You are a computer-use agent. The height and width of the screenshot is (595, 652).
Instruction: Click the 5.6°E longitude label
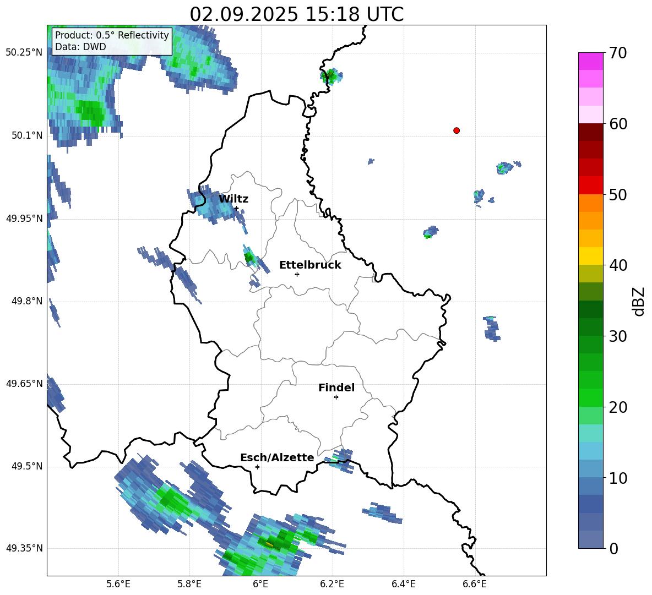(x=118, y=584)
